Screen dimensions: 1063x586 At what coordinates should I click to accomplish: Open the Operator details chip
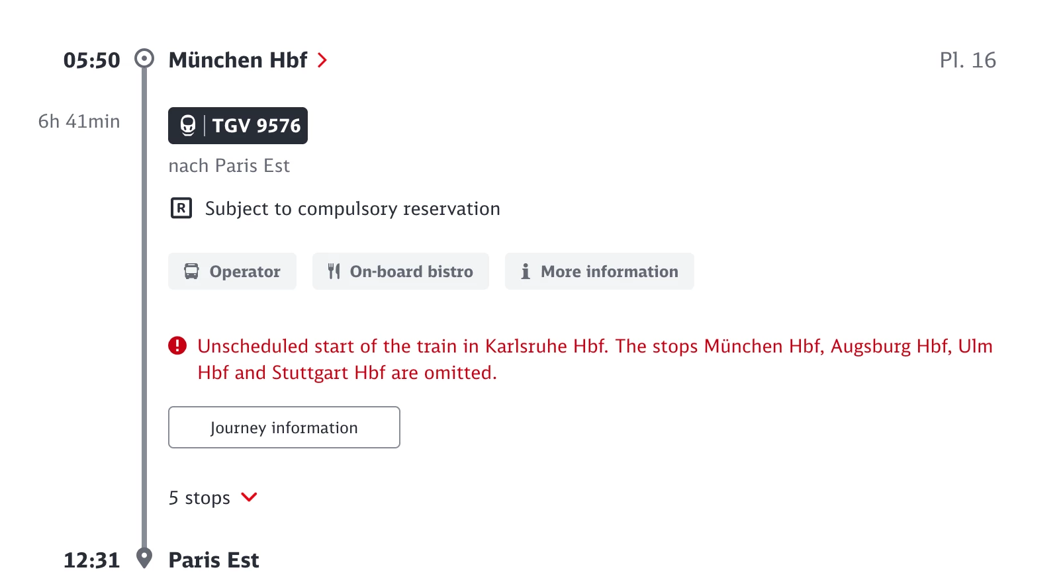(x=232, y=271)
